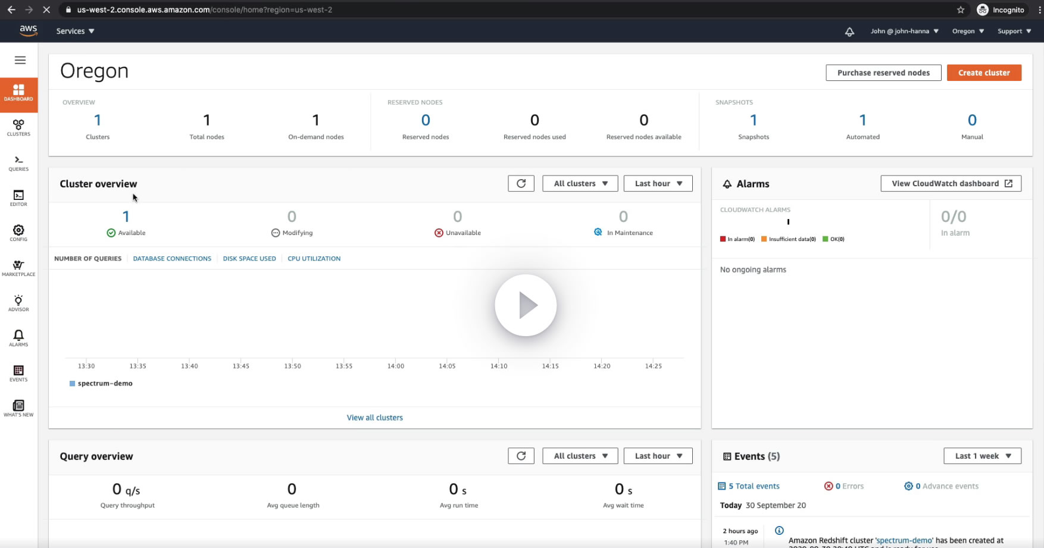Open the Clusters sidebar icon
This screenshot has width=1044, height=548.
18,128
